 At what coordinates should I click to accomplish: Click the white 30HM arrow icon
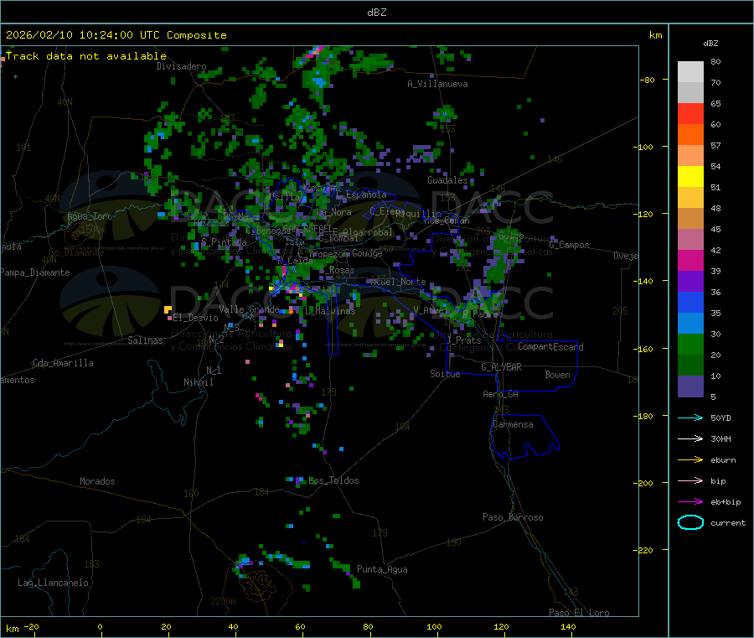tap(690, 438)
